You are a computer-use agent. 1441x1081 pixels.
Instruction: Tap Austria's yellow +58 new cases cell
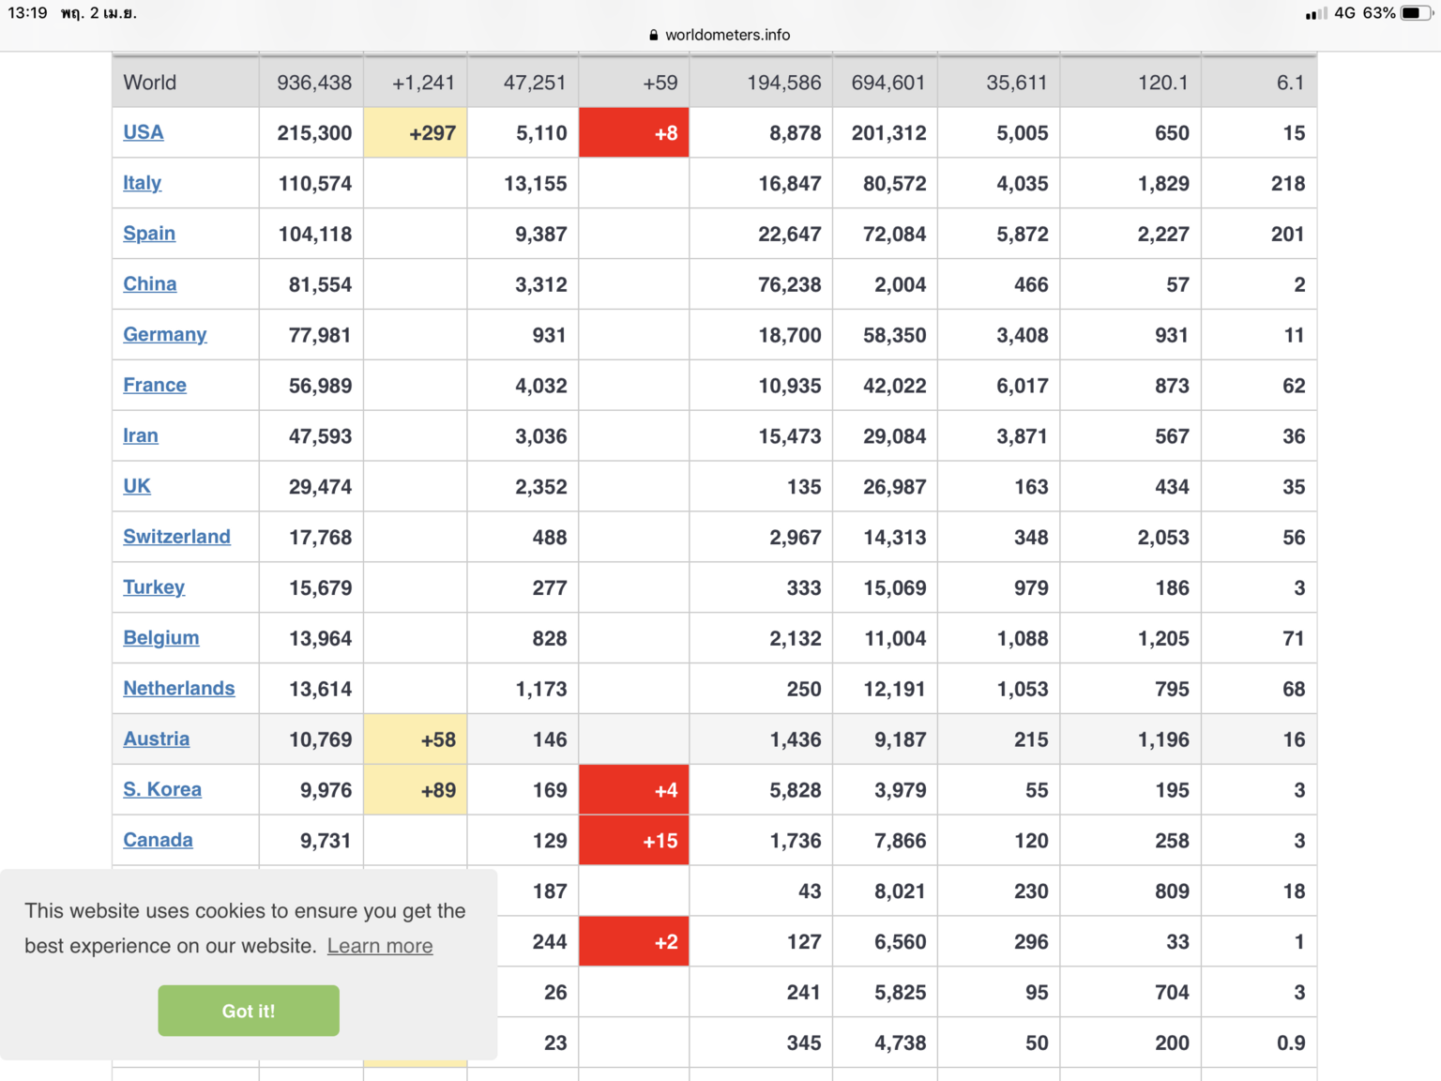click(x=416, y=739)
